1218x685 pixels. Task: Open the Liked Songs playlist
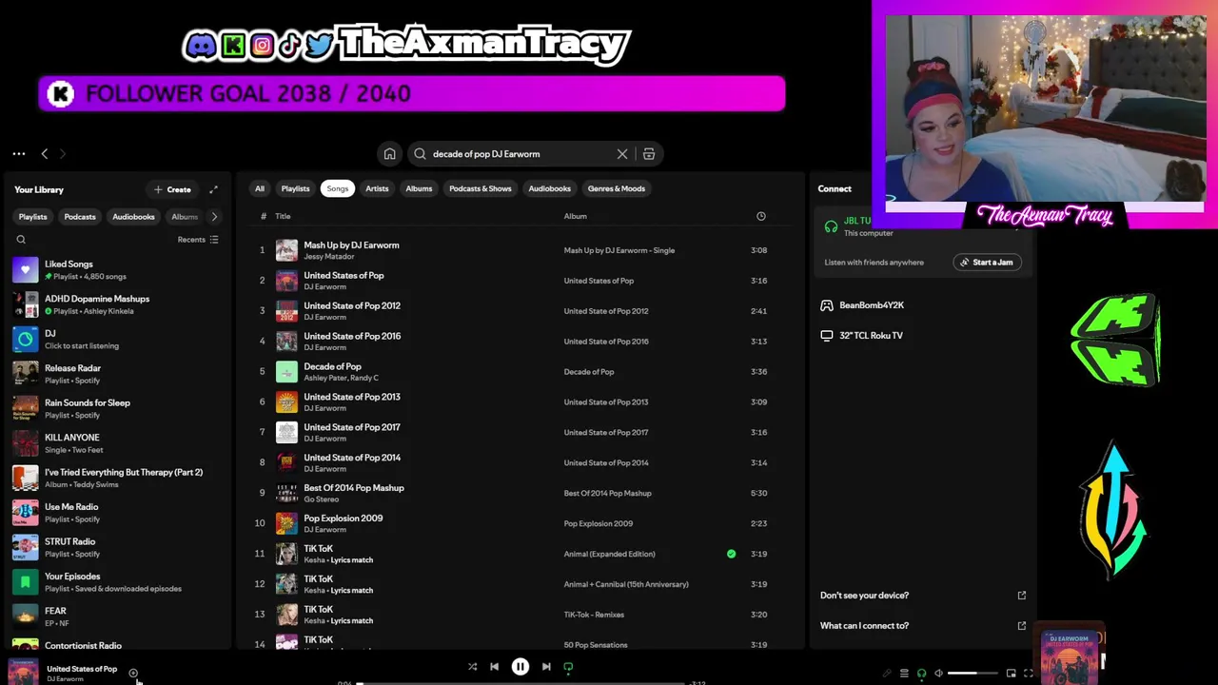117,270
